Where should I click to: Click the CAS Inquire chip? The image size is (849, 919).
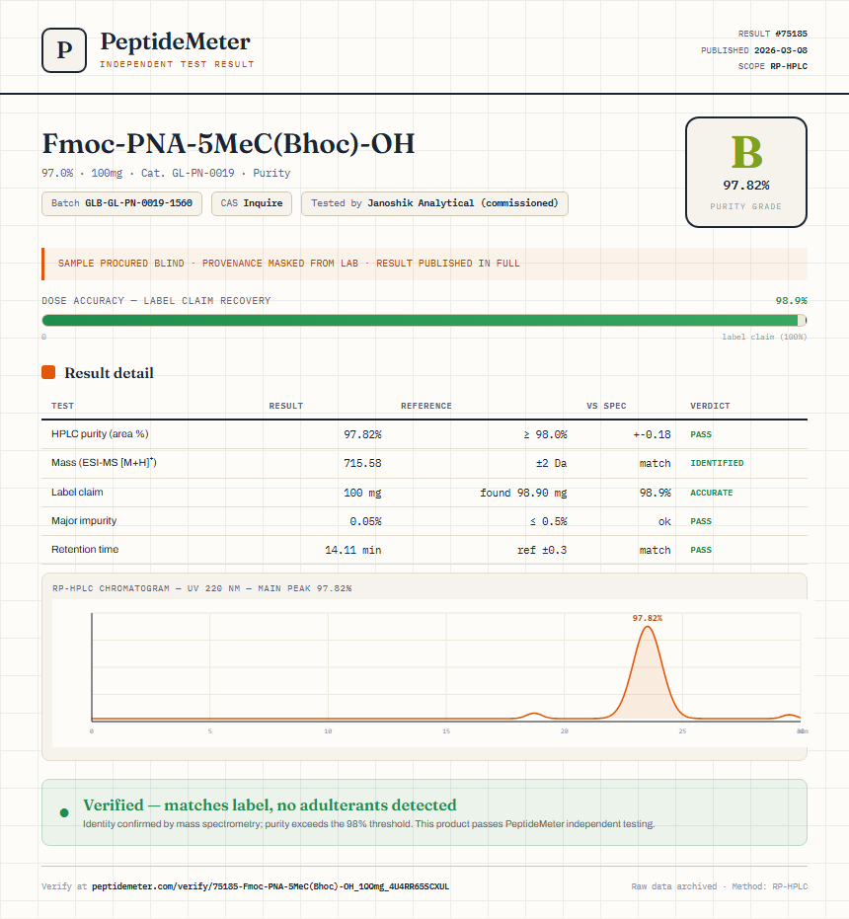click(252, 203)
